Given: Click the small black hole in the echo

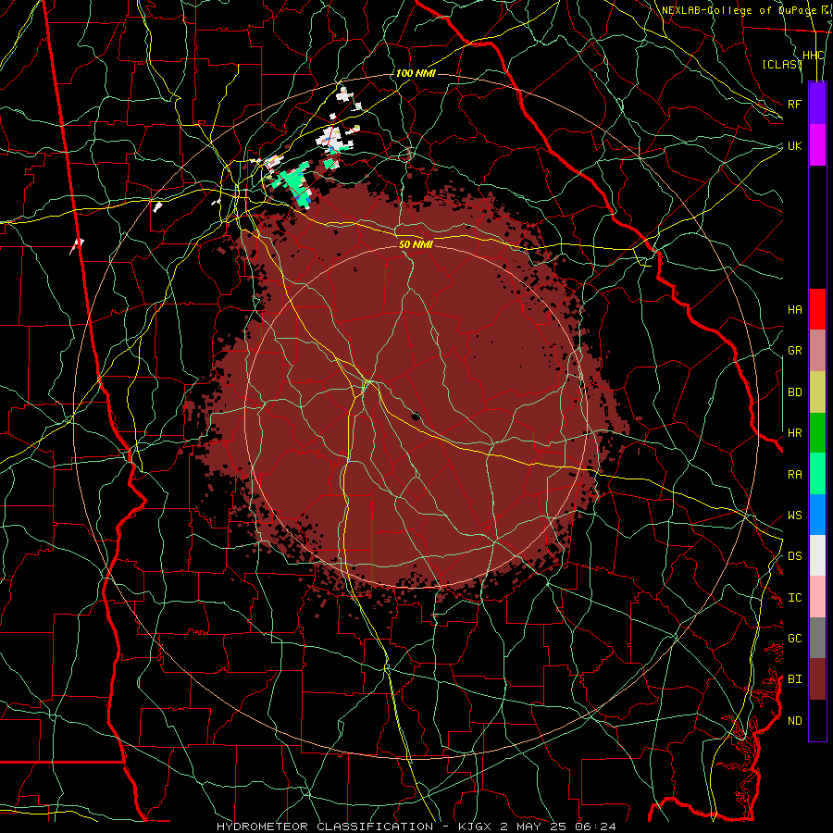Looking at the screenshot, I should (x=416, y=416).
